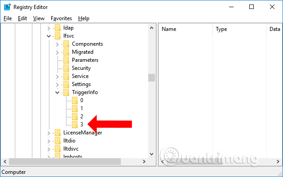Select the Components key label
Image resolution: width=283 pixels, height=177 pixels.
pos(87,44)
